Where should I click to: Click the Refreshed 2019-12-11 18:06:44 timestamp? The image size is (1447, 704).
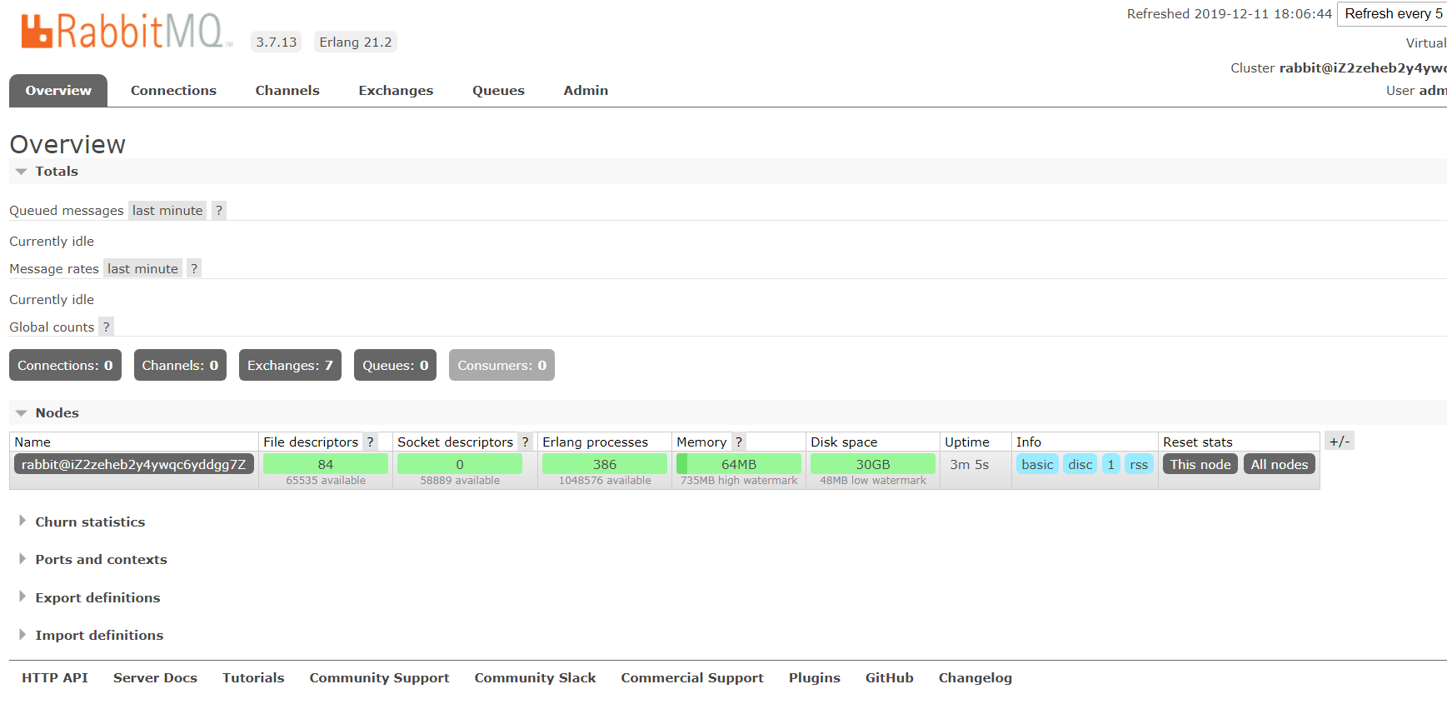pos(1230,14)
